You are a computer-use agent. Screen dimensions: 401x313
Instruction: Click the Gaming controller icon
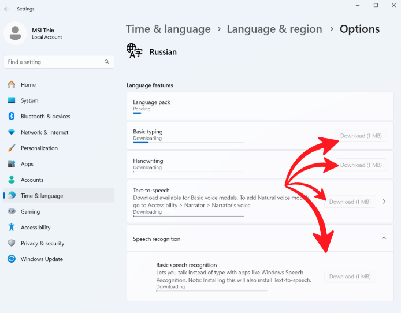click(11, 212)
